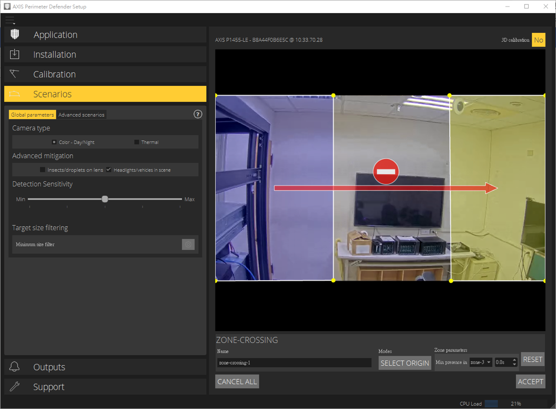Open Outputs via the bell icon

pos(15,367)
